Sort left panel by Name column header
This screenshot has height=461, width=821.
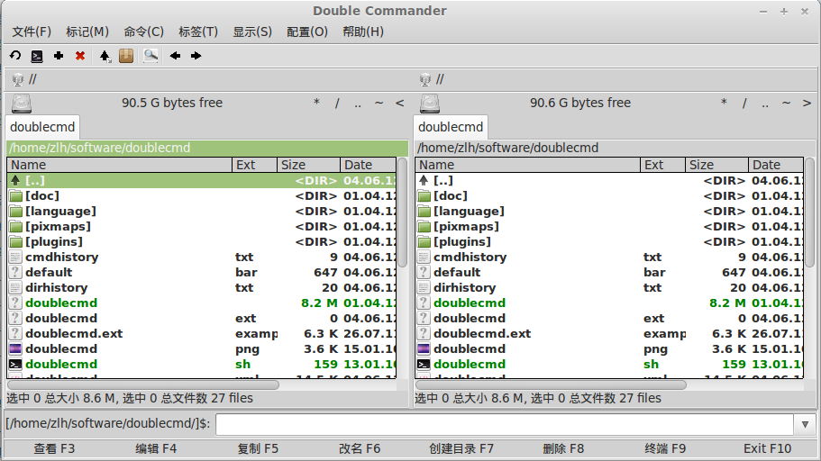[119, 165]
